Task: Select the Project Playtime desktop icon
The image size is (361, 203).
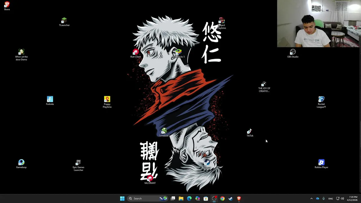Action: 221,23
